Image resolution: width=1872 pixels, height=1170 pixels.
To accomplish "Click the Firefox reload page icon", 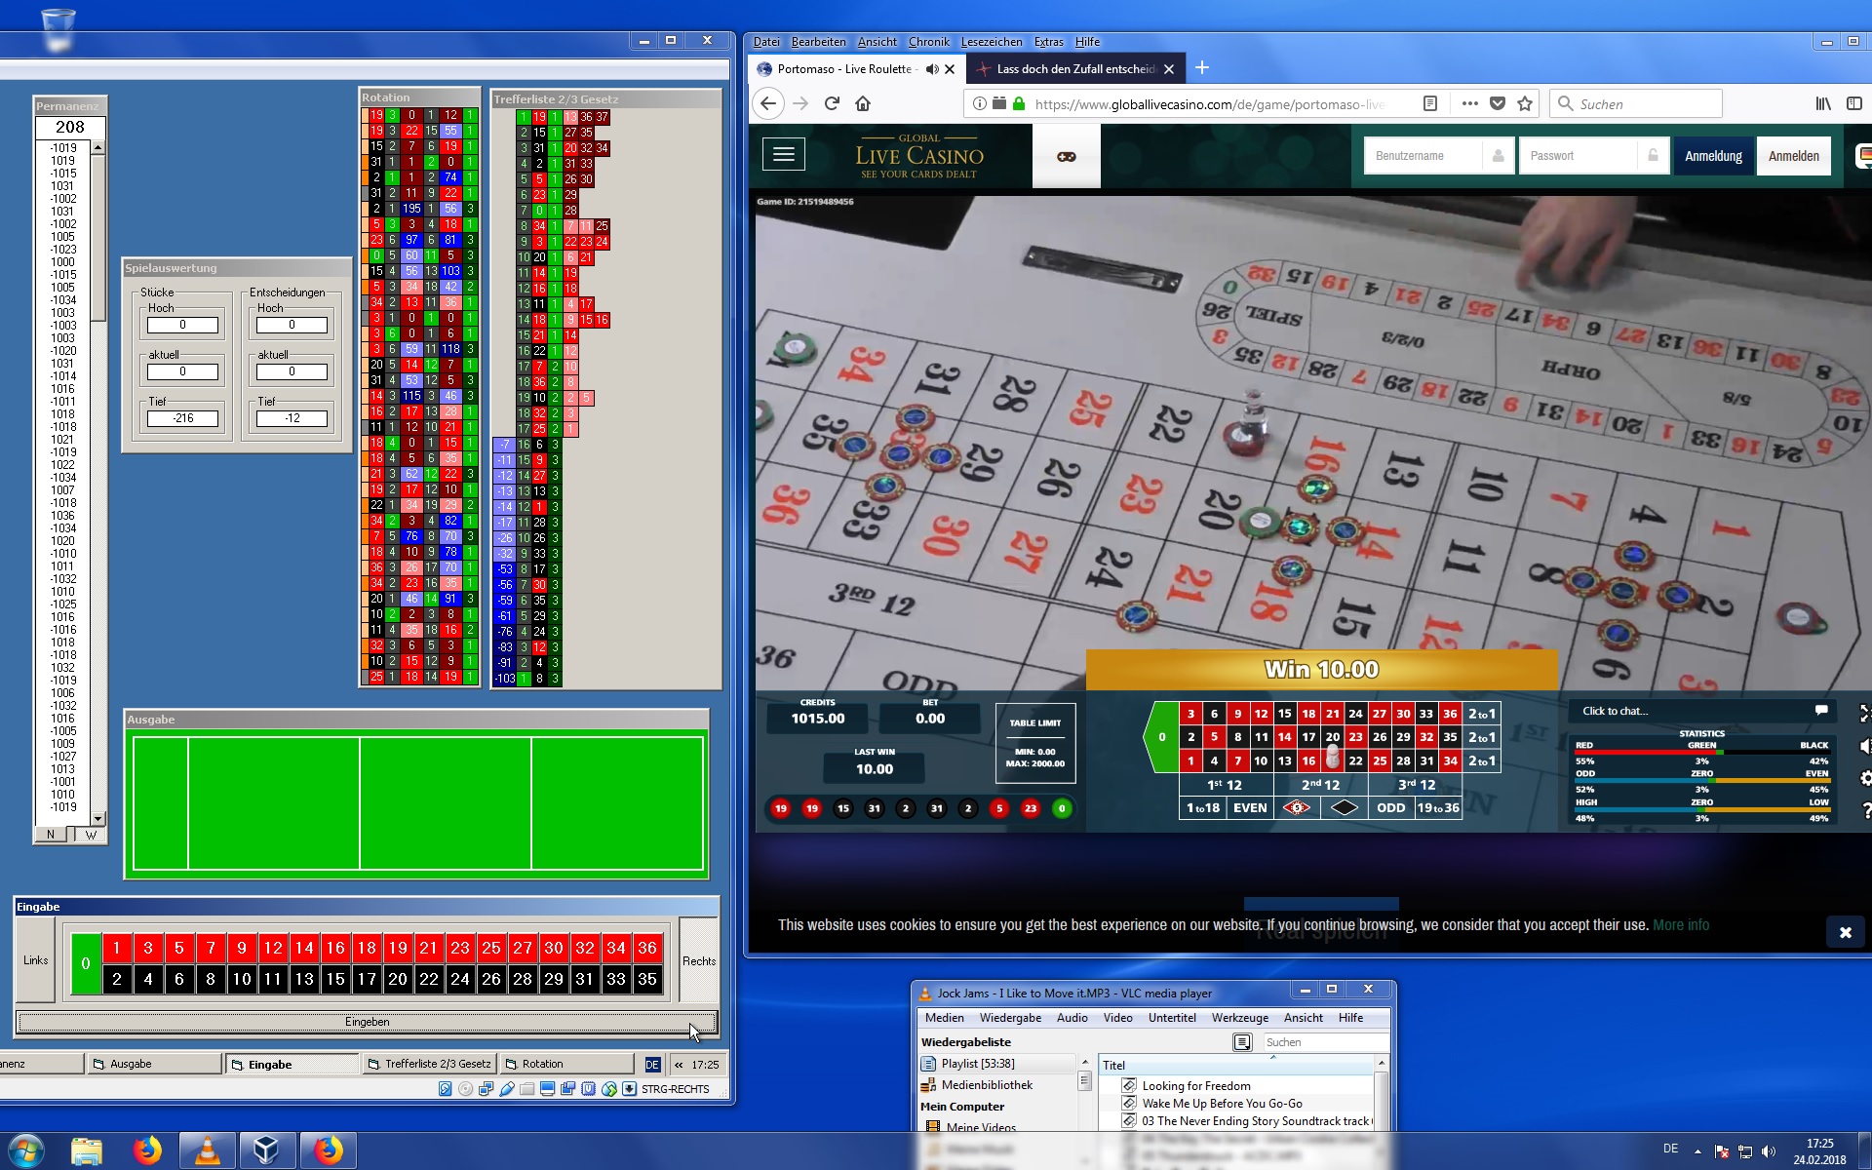I will (x=832, y=103).
